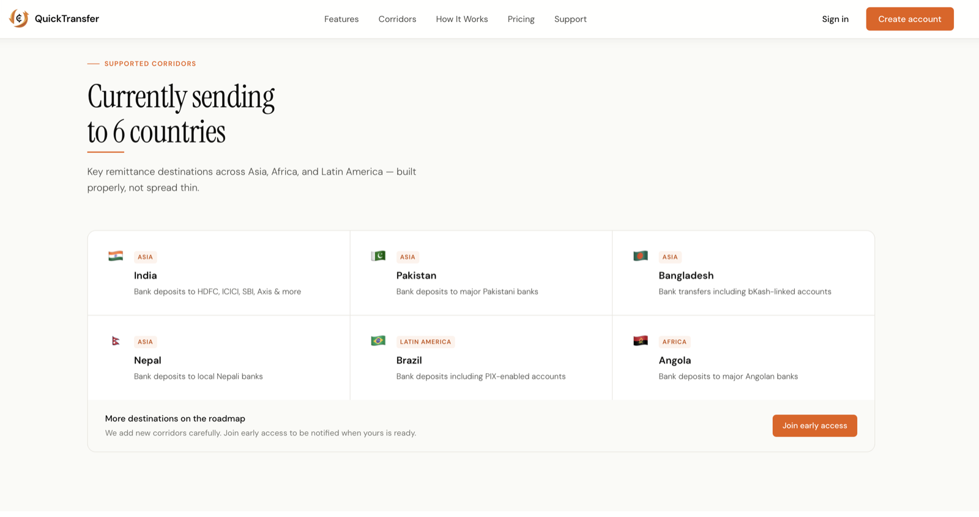Viewport: 979px width, 517px height.
Task: Click the Nepal flag icon
Action: 116,341
